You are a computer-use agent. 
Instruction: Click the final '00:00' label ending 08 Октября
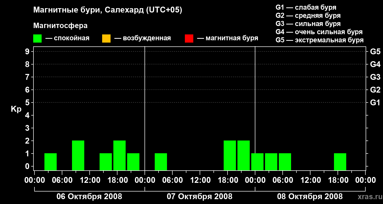(365, 180)
